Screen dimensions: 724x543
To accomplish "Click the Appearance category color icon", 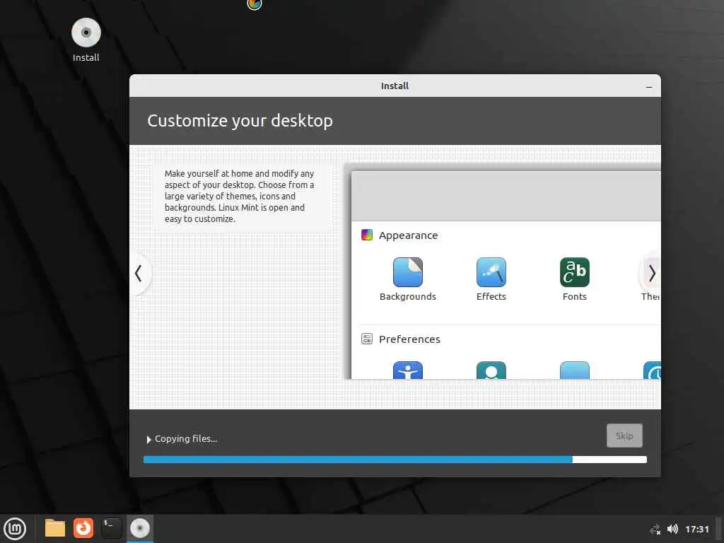I will 367,235.
